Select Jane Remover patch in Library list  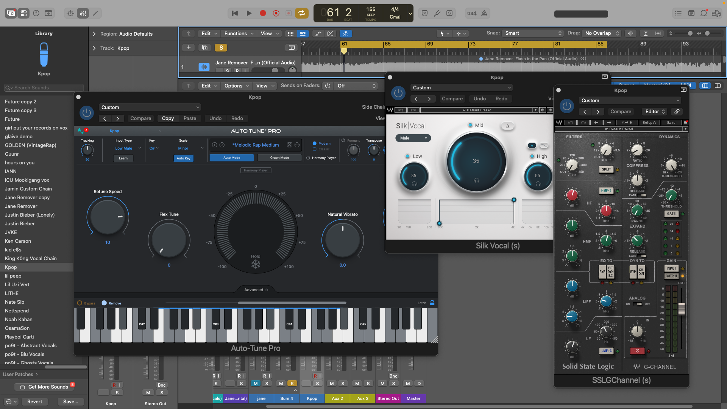[21, 206]
